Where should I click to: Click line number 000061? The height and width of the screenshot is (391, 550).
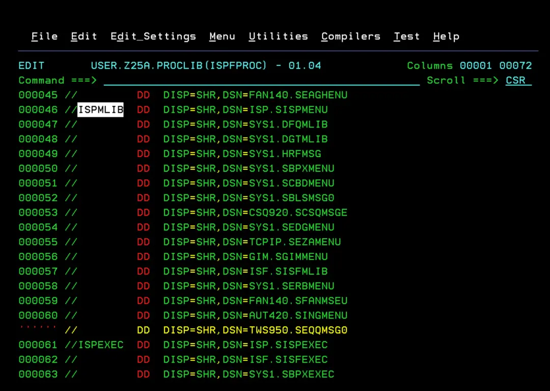click(38, 345)
